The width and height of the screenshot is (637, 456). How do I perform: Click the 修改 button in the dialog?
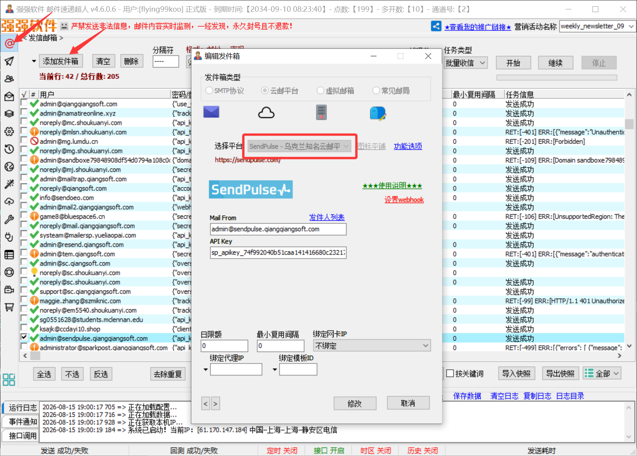355,404
